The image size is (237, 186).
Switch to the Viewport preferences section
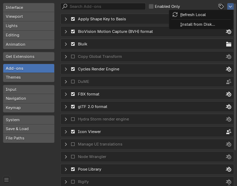click(x=29, y=16)
